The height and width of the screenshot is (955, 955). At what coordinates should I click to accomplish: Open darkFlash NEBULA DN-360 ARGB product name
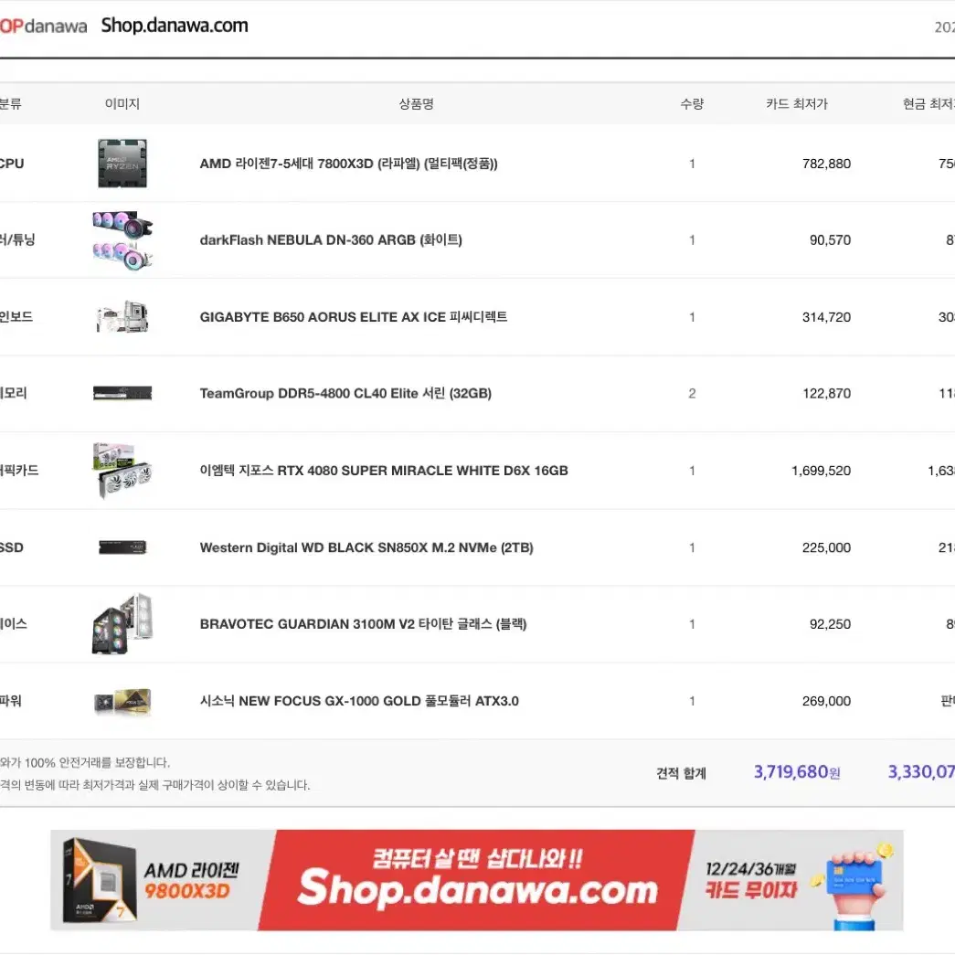pyautogui.click(x=331, y=240)
